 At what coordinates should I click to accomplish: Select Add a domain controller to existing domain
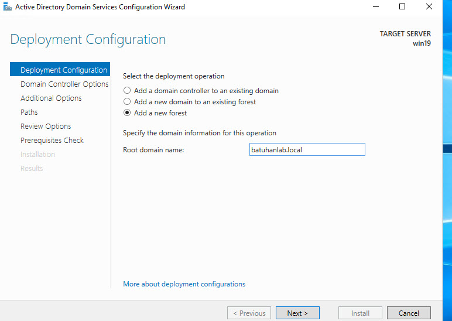127,91
